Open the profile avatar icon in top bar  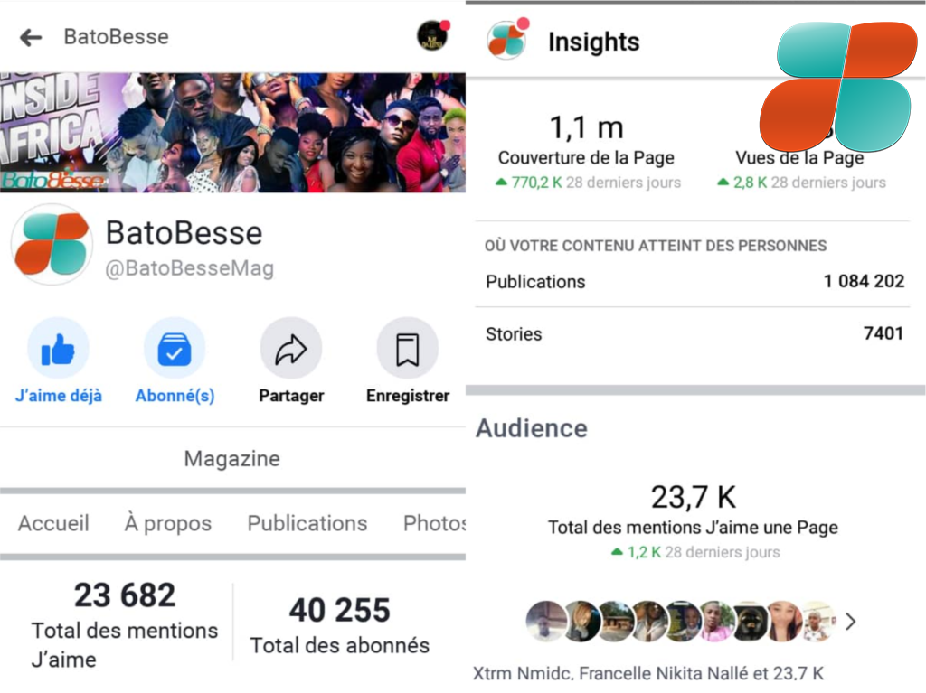pyautogui.click(x=431, y=37)
